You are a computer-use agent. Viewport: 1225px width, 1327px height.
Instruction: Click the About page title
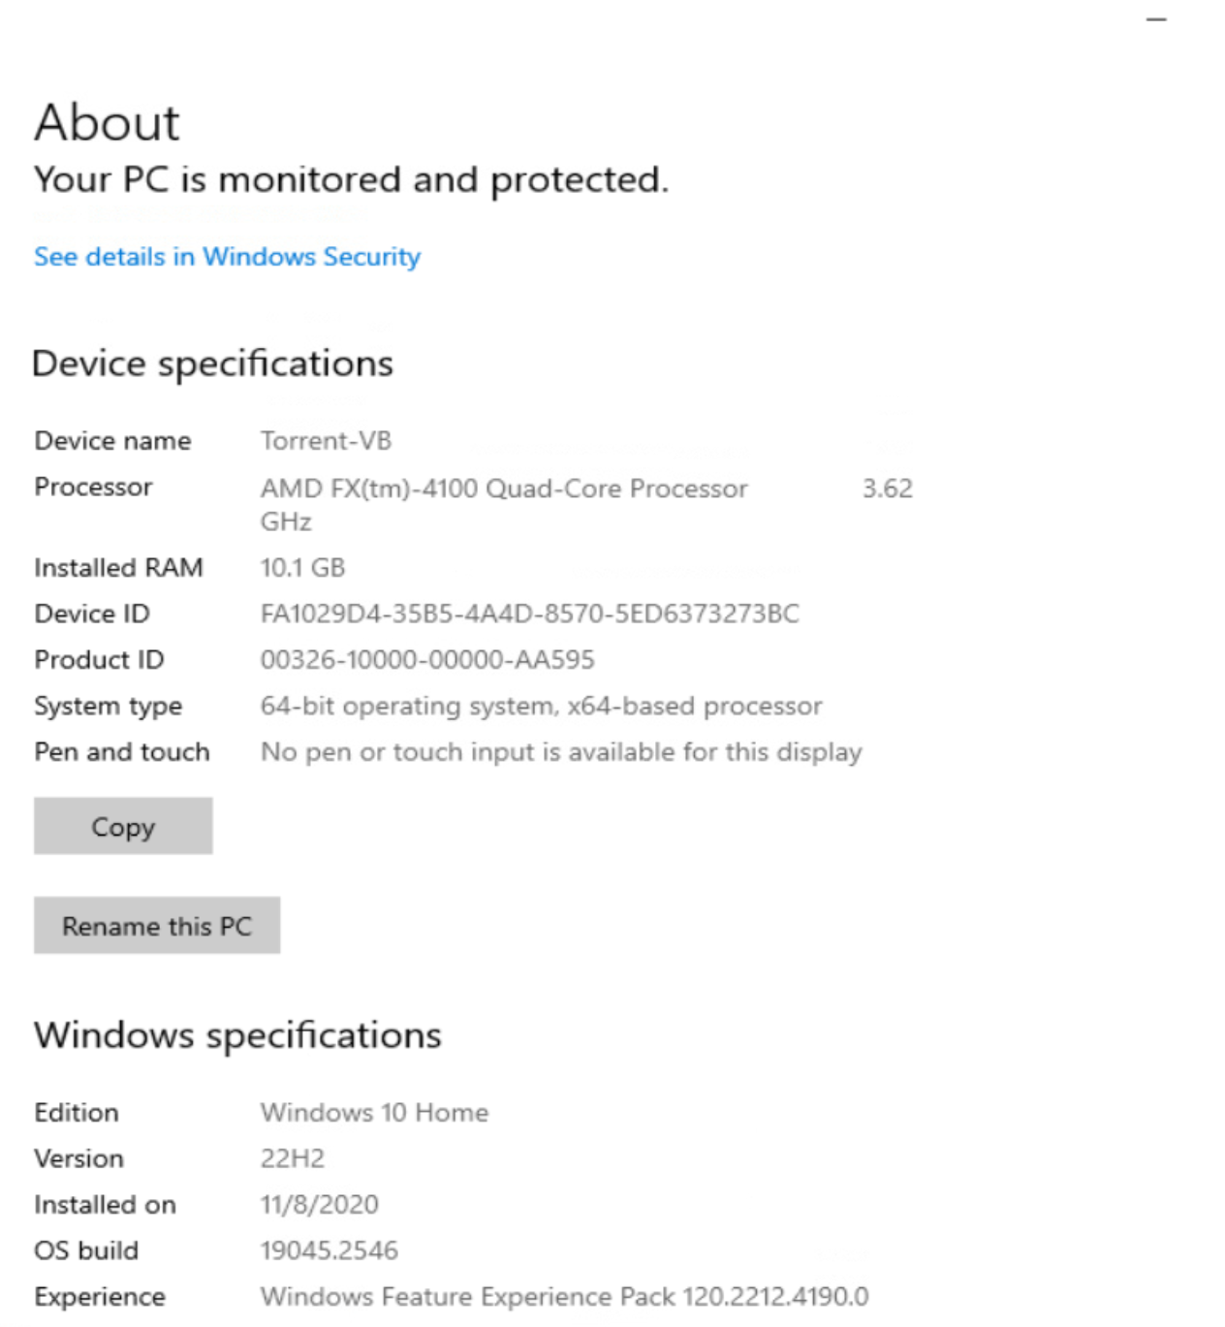tap(107, 123)
